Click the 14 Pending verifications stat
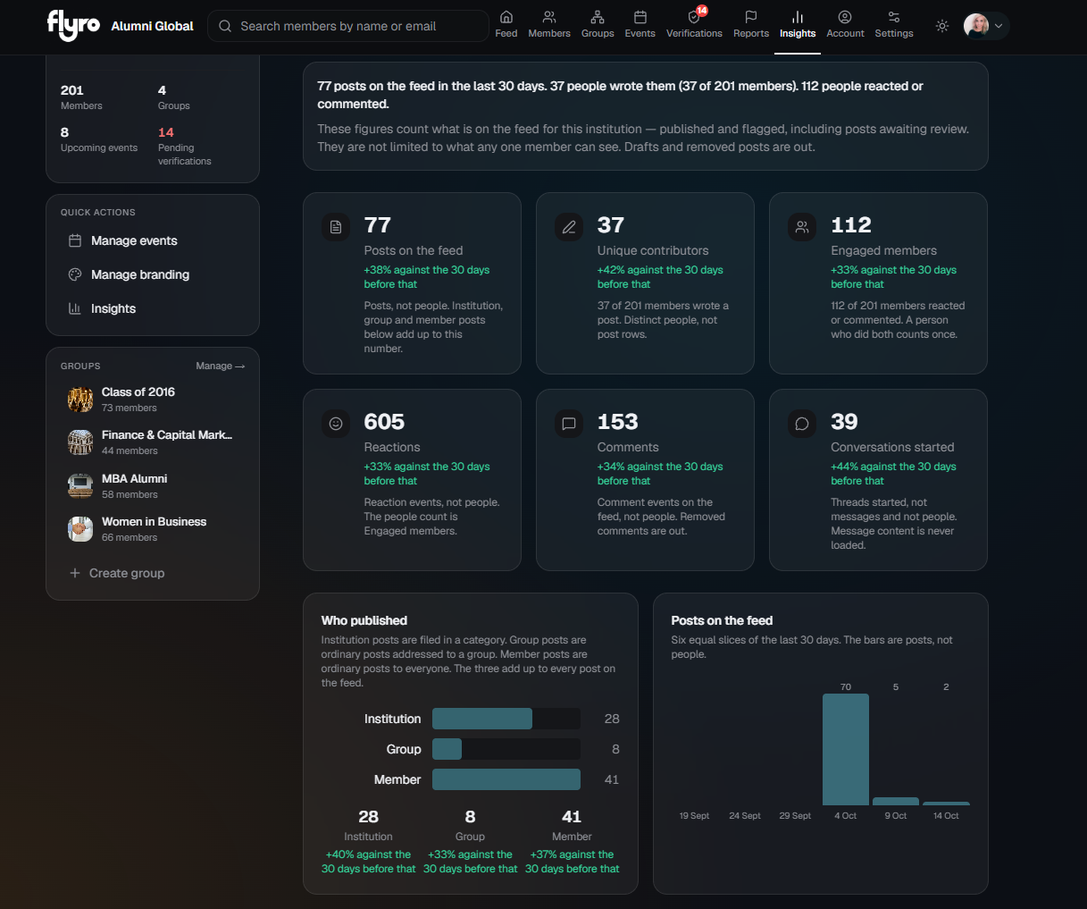 184,146
